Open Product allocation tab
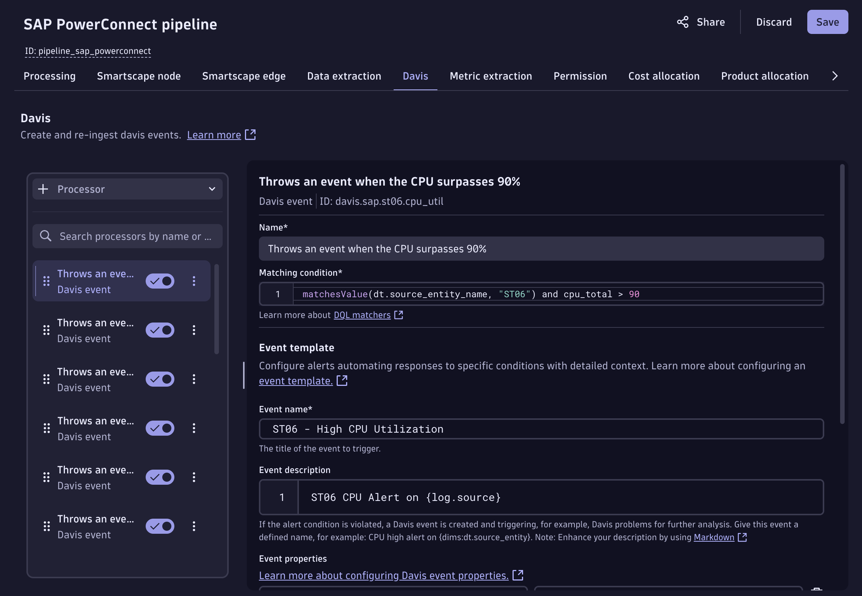 coord(765,76)
